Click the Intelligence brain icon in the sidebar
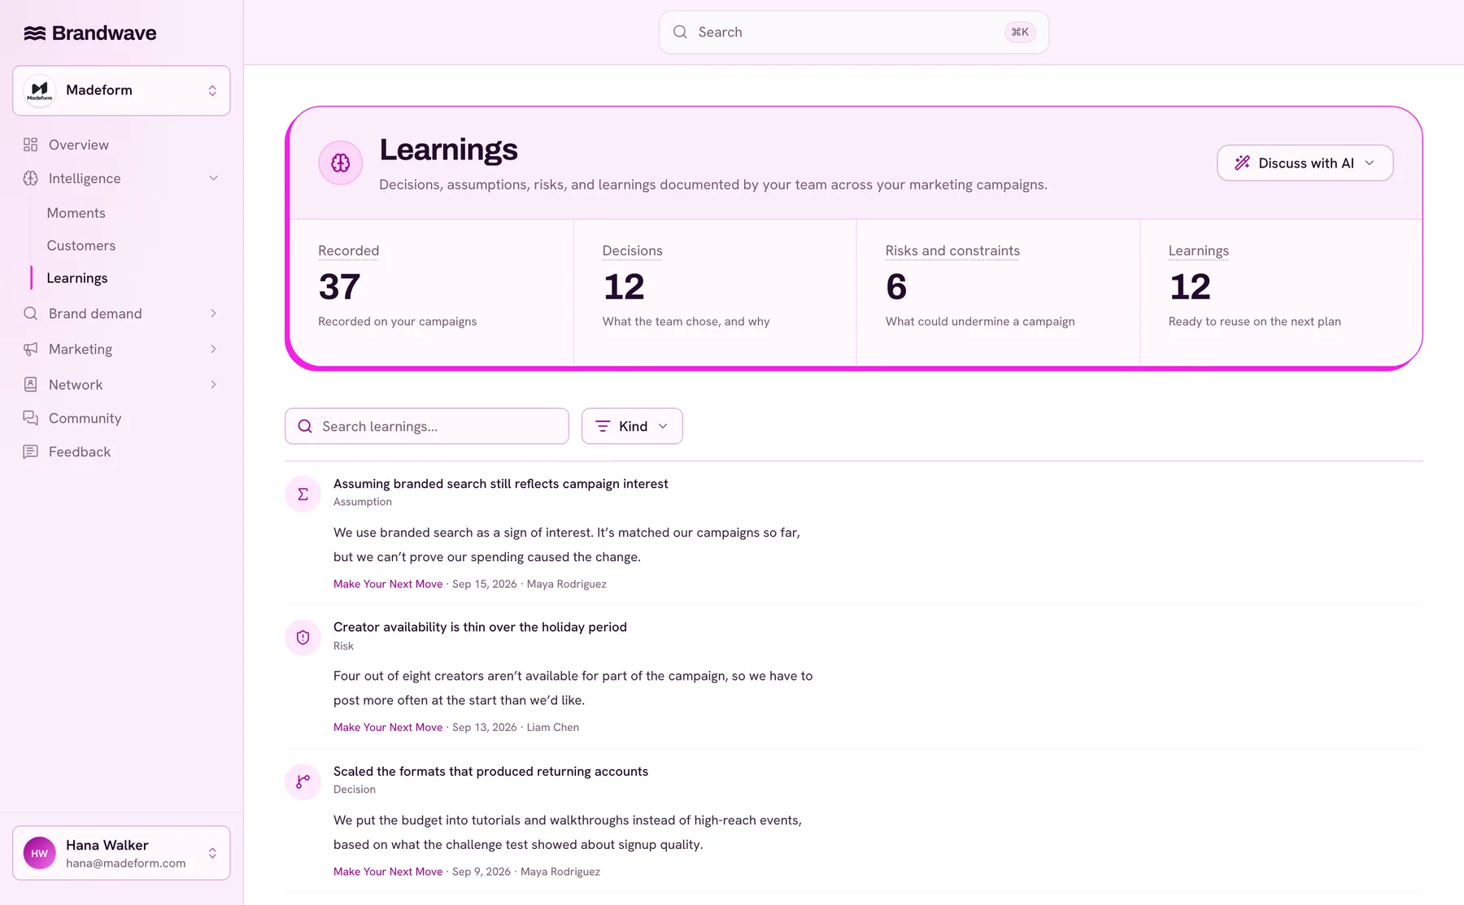 coord(31,178)
